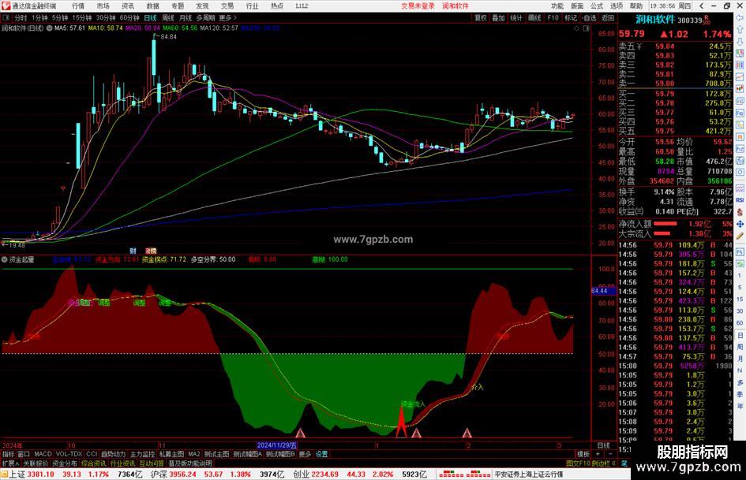Open the 数据 menu

152,6
